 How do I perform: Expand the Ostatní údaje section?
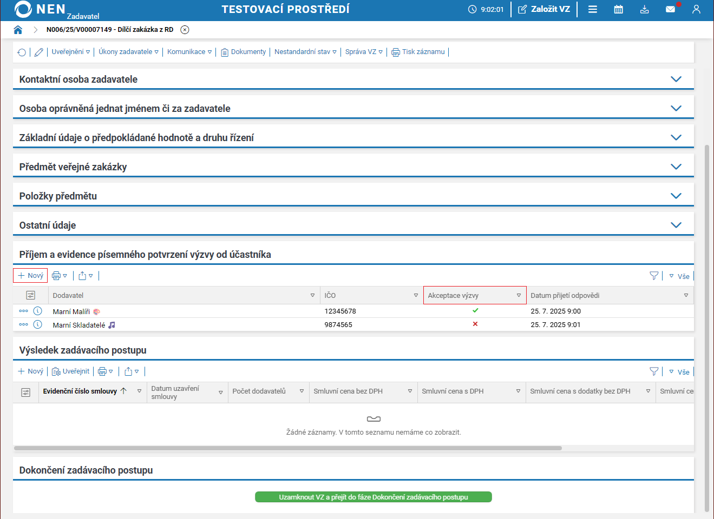(x=676, y=225)
